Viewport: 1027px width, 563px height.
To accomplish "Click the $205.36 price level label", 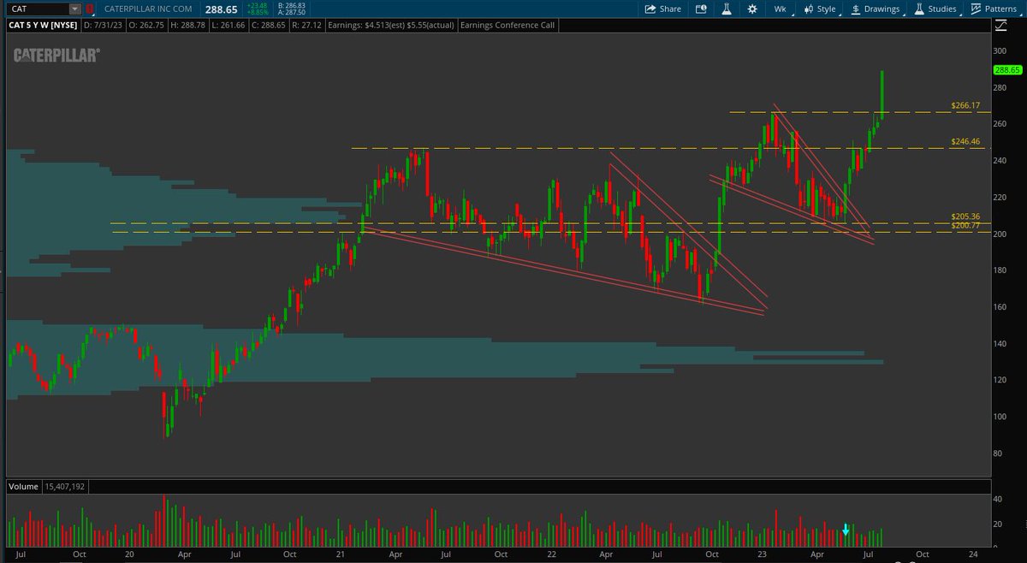I will pos(965,216).
